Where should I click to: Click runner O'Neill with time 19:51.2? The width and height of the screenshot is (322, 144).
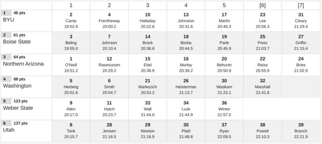point(71,65)
